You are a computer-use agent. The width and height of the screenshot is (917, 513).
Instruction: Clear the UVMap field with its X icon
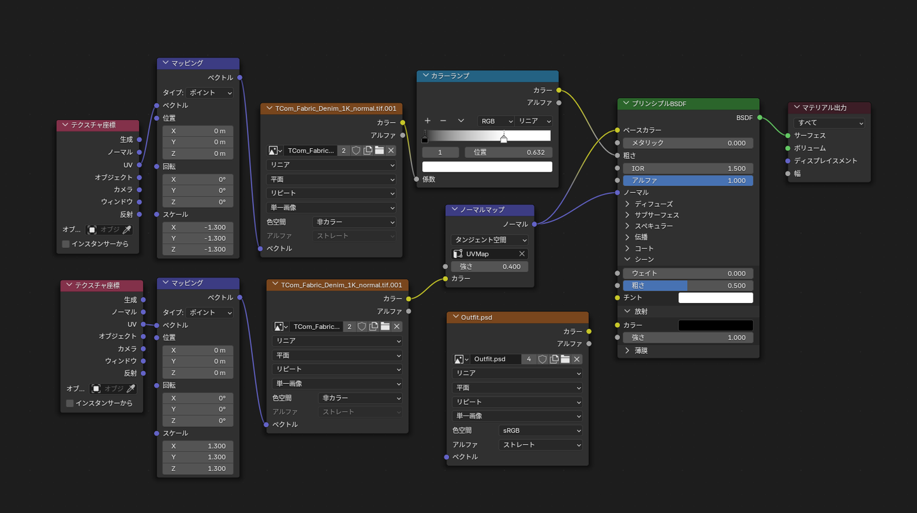(522, 254)
